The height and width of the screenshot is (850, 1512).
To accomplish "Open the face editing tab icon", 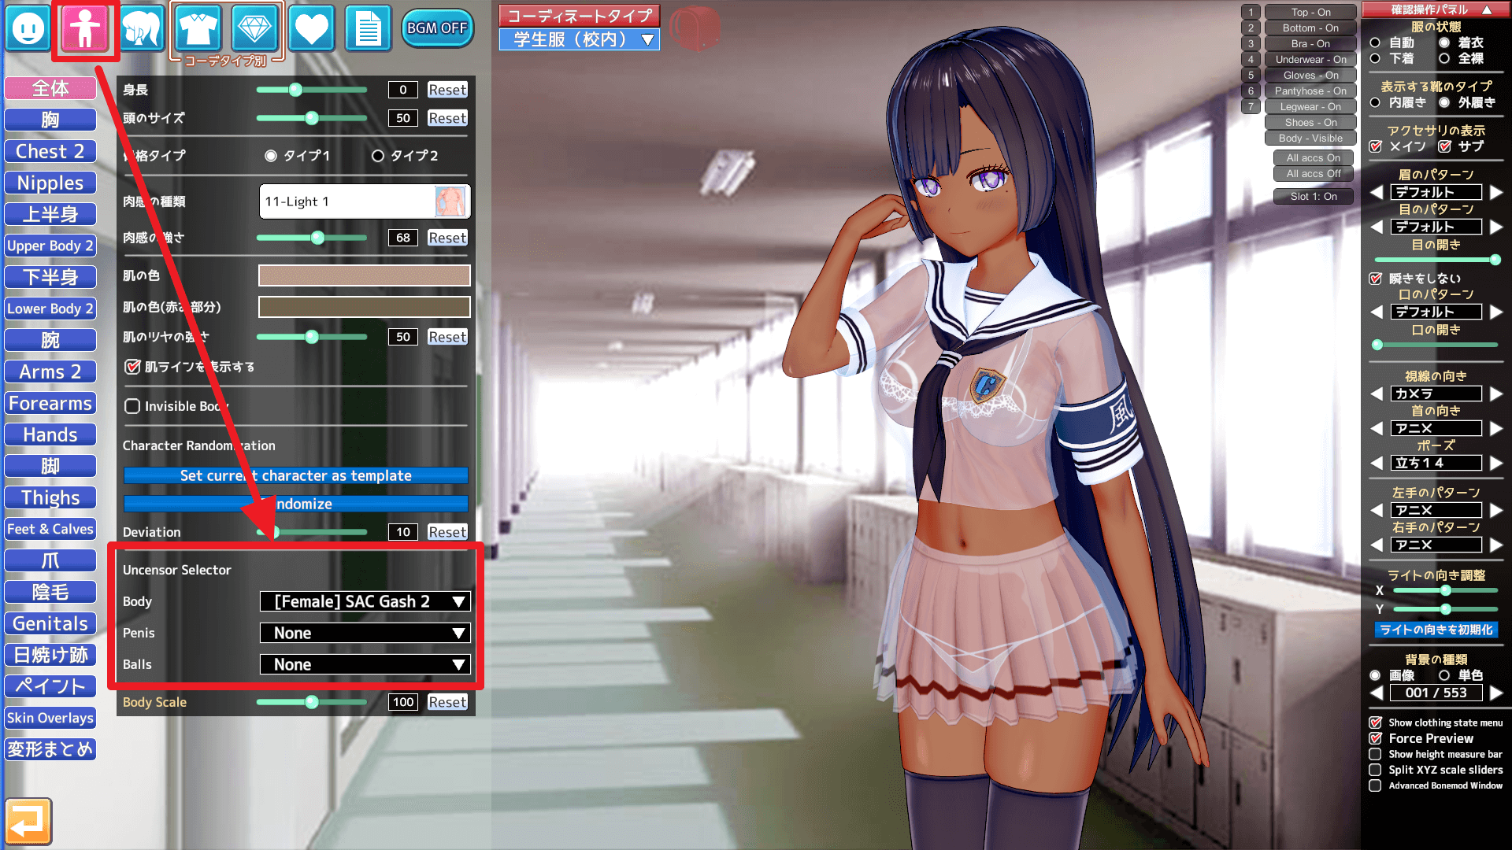I will coord(28,29).
